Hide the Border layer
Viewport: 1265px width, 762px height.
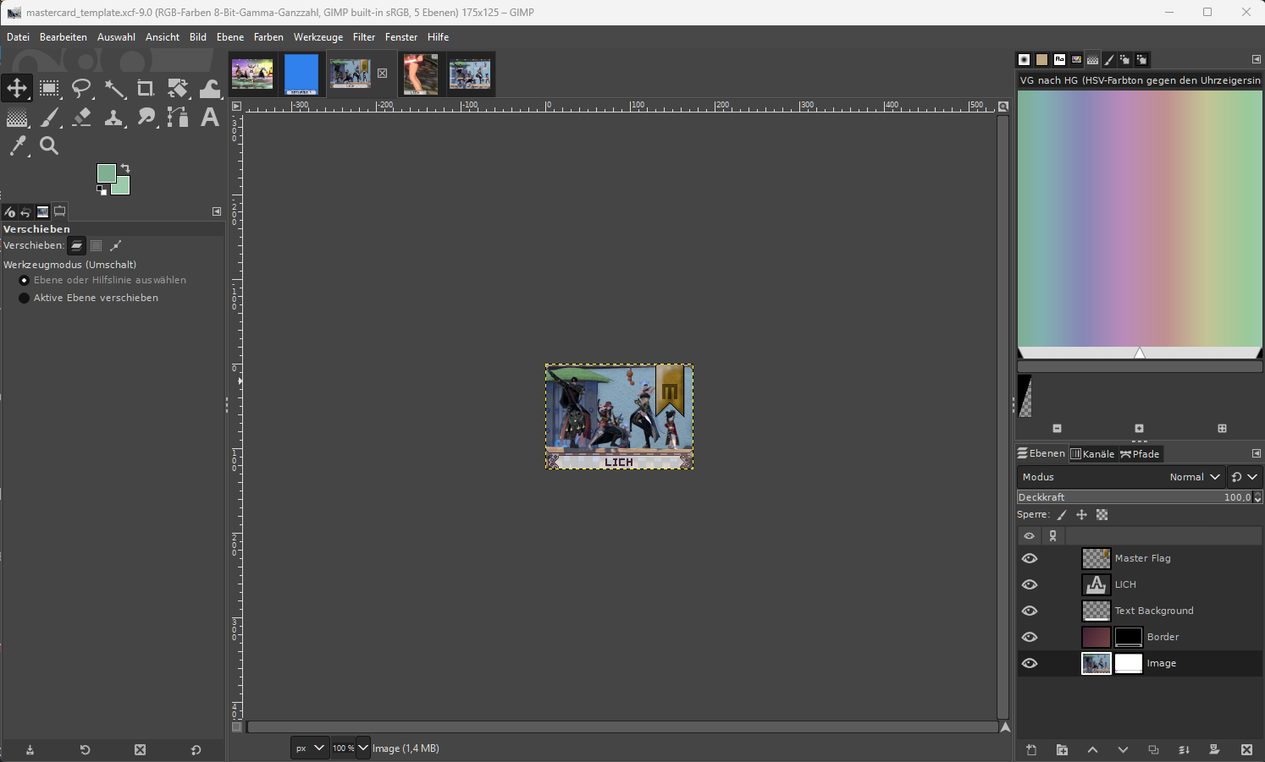click(x=1030, y=637)
